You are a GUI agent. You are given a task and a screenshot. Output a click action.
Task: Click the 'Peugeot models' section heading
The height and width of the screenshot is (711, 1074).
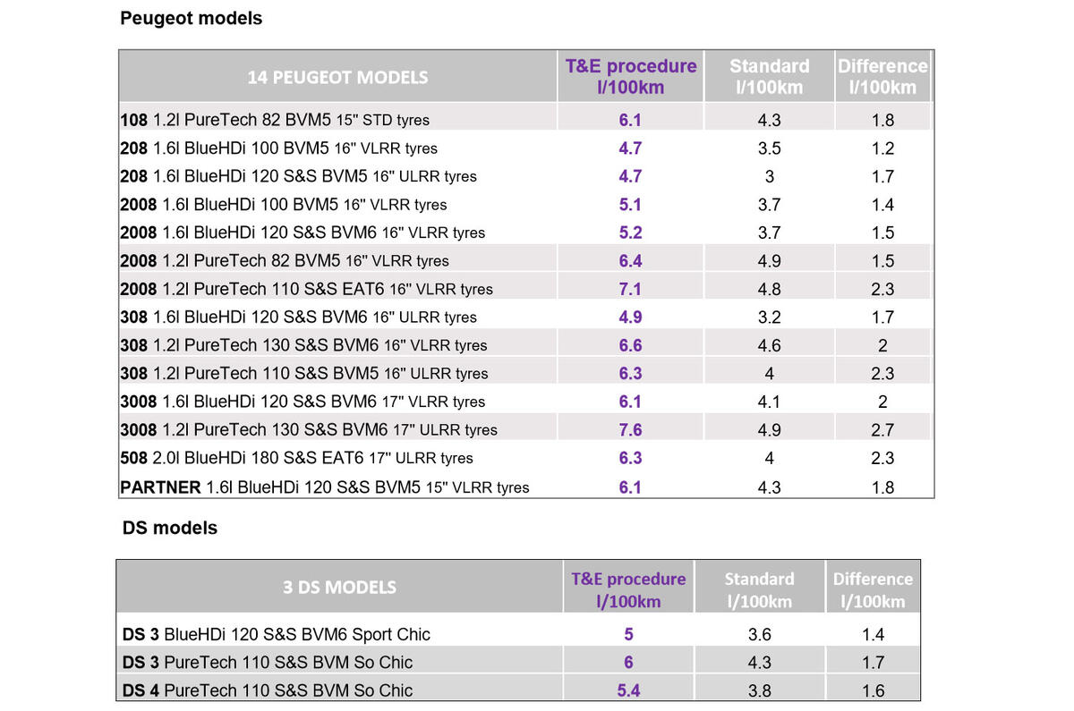click(x=191, y=18)
